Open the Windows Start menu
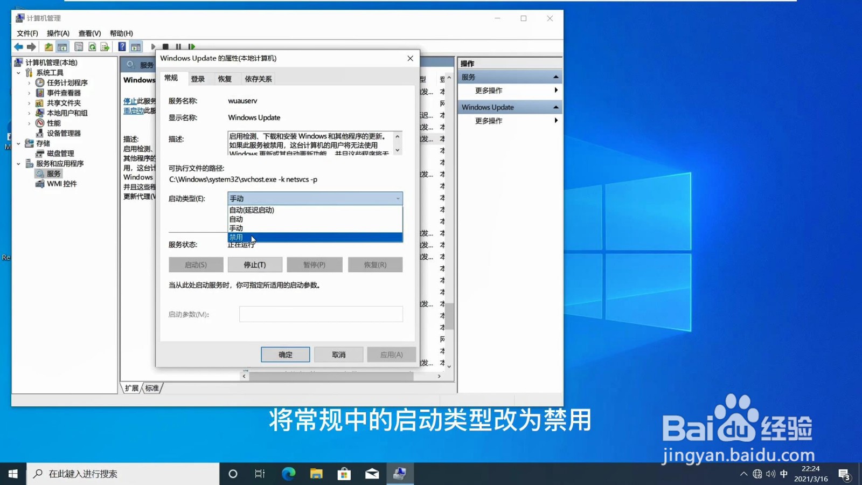The width and height of the screenshot is (862, 485). tap(13, 474)
